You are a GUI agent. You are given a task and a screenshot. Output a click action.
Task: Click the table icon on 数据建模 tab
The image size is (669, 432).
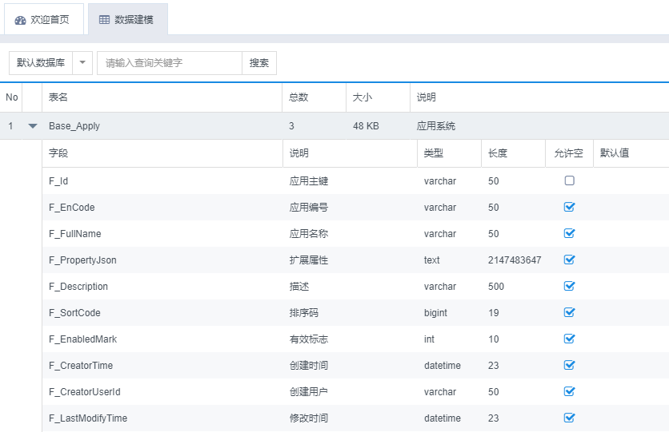(104, 20)
